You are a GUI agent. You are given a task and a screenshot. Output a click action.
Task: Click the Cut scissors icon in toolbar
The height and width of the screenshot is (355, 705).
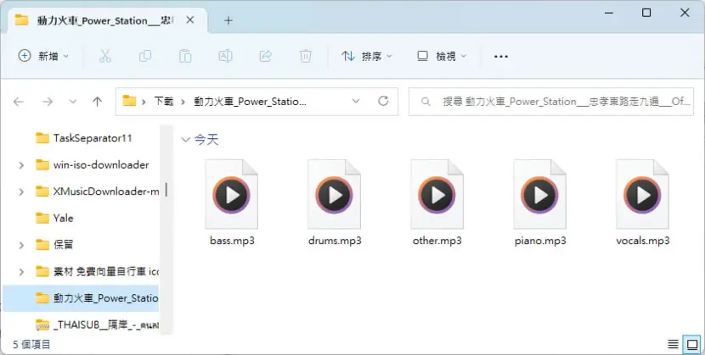coord(104,56)
